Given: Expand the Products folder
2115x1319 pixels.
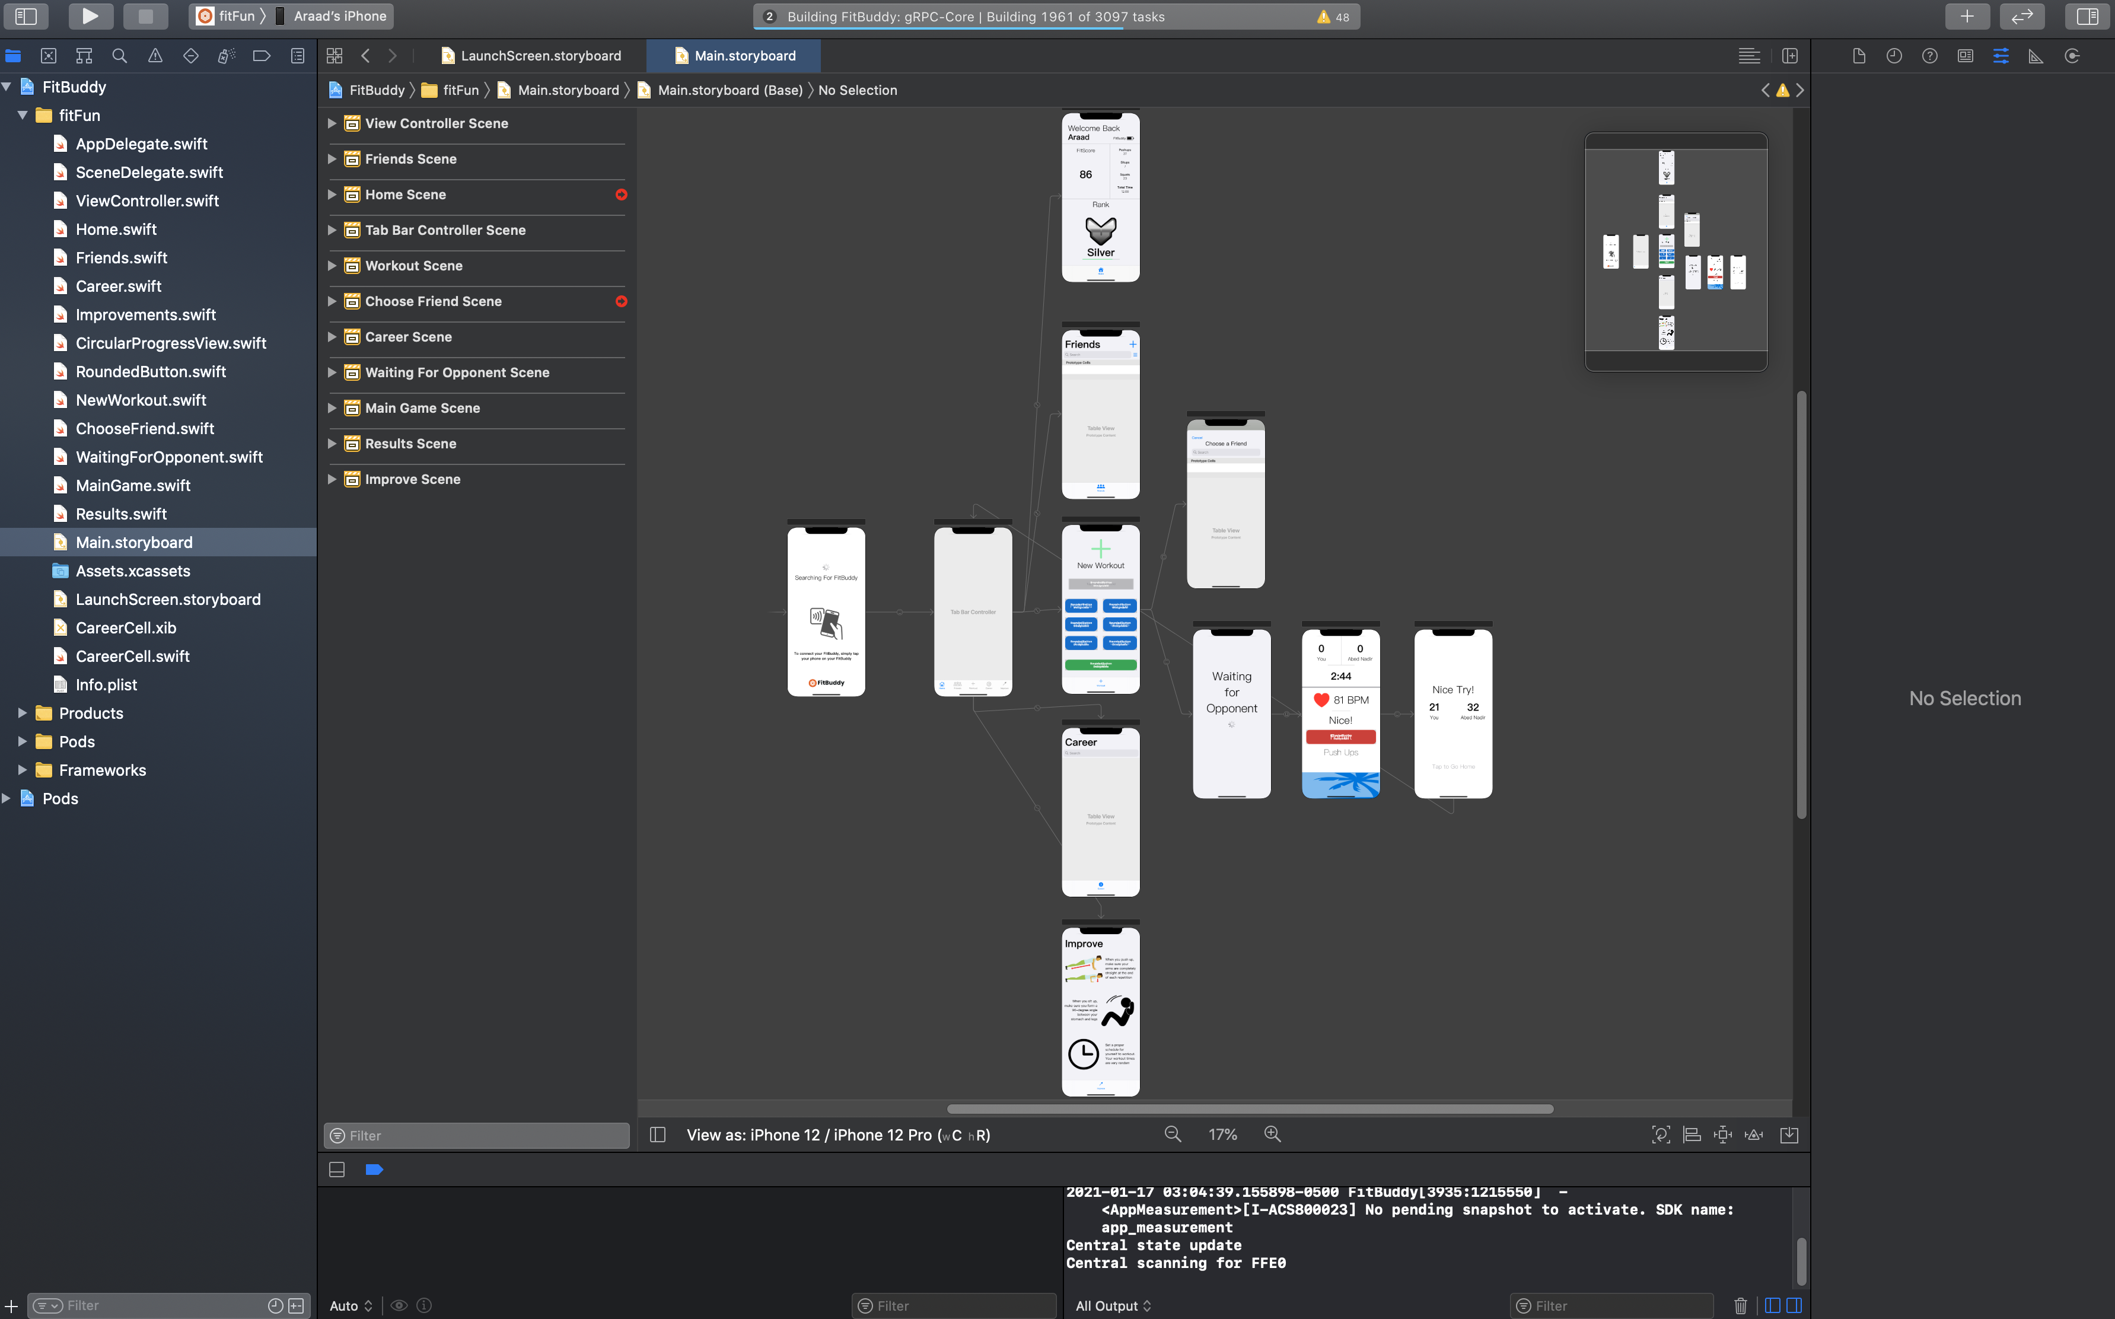Looking at the screenshot, I should click(23, 713).
